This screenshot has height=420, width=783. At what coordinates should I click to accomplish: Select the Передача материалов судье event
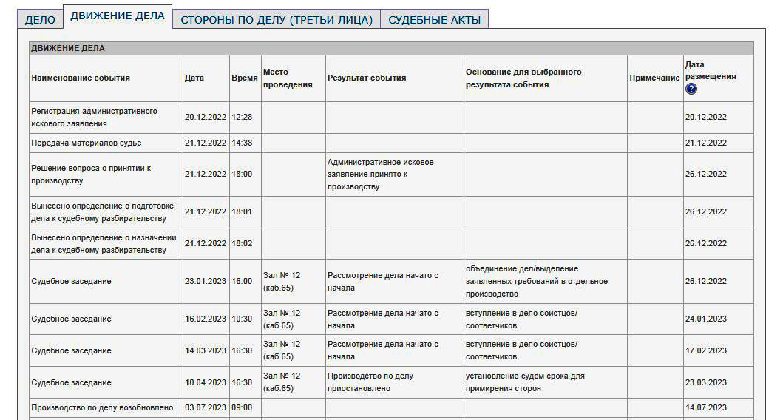coord(86,143)
